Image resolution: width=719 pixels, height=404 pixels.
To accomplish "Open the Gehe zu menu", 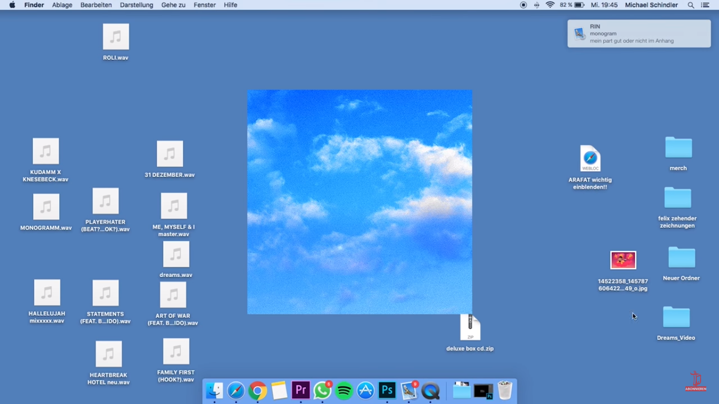I will click(x=173, y=5).
